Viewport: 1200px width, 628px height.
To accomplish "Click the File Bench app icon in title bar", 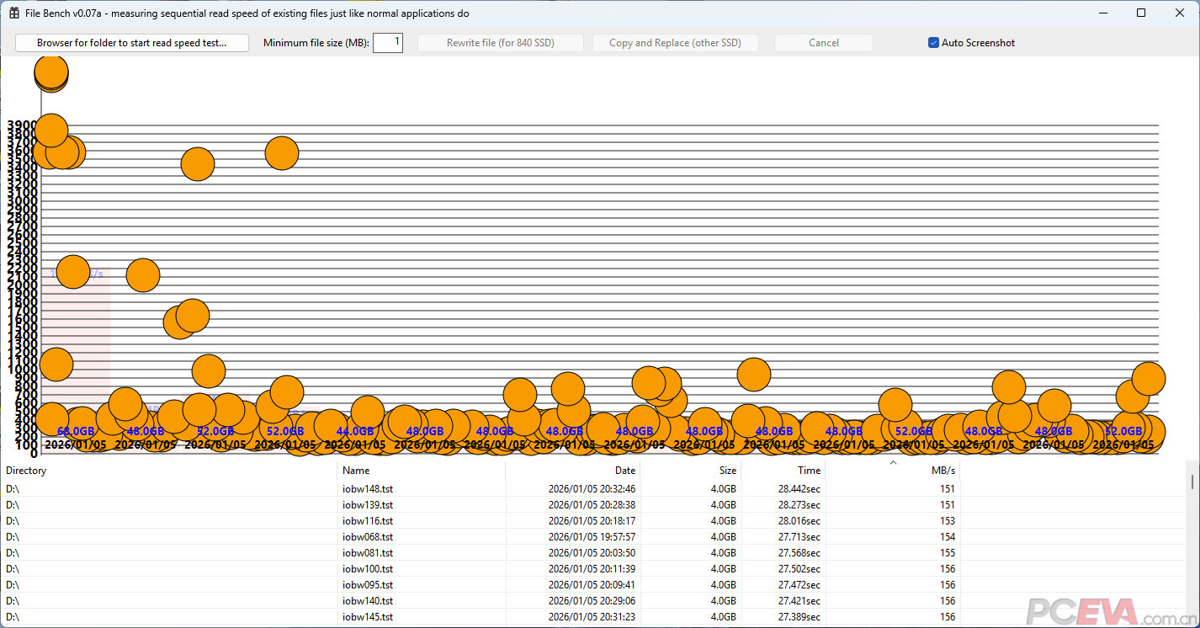I will [x=14, y=13].
